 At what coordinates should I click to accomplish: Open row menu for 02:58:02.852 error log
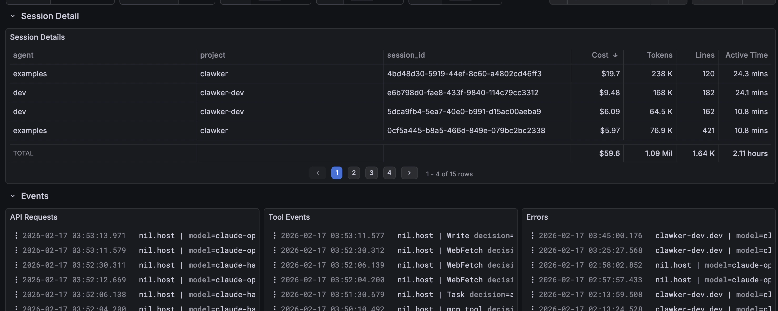(532, 265)
